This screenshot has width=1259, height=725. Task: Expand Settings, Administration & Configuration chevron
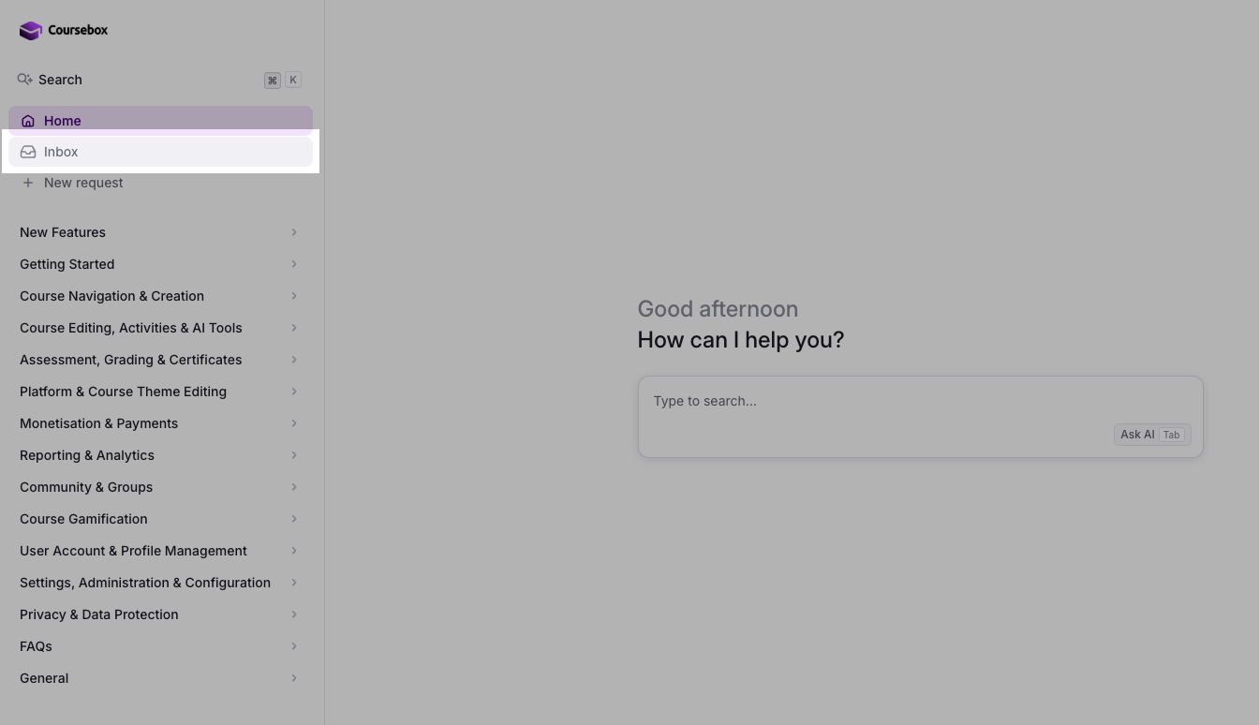coord(294,583)
